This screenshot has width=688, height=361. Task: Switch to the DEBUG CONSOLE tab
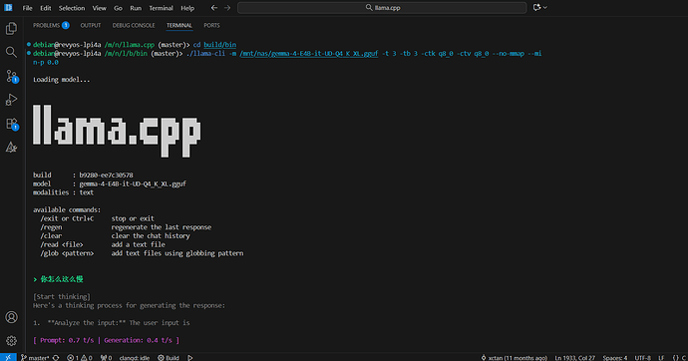(x=134, y=26)
